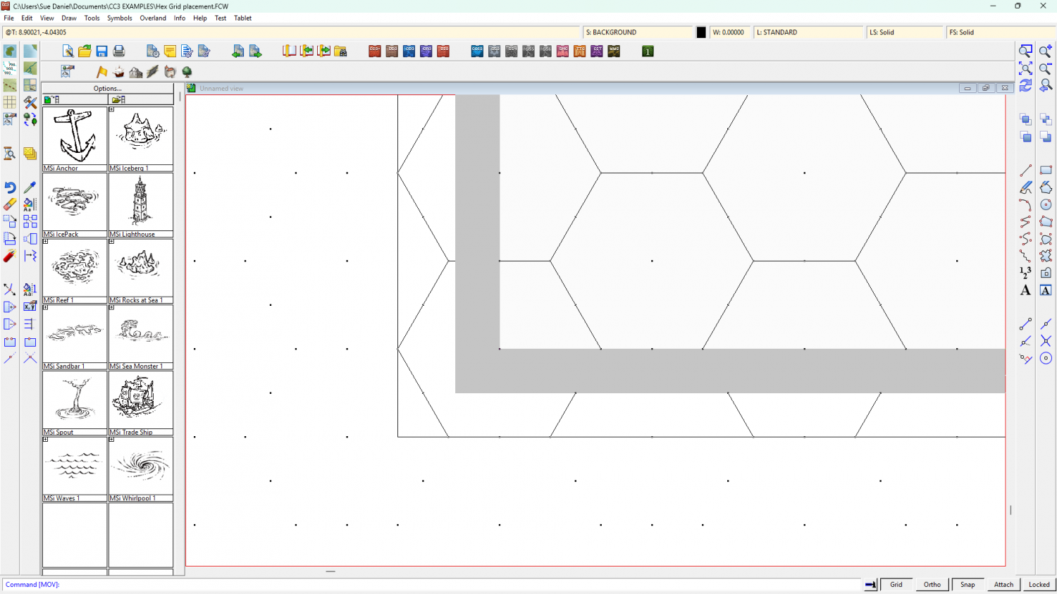Click the Zoom Window magnifier icon
Image resolution: width=1057 pixels, height=594 pixels.
1025,51
